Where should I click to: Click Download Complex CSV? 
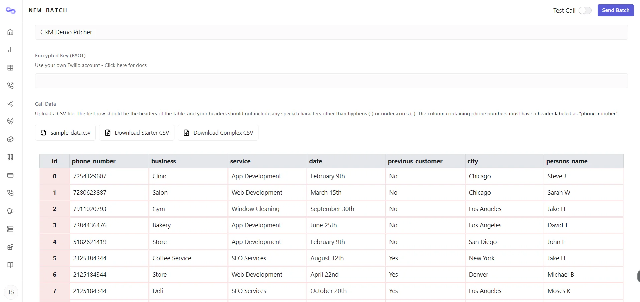tap(218, 133)
